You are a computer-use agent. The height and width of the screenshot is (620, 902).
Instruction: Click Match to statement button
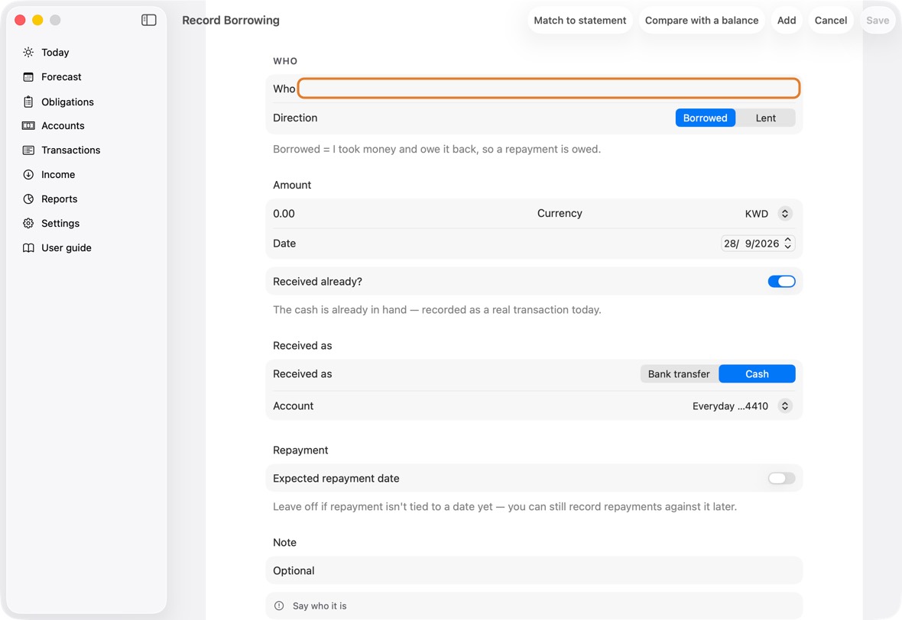[x=580, y=20]
